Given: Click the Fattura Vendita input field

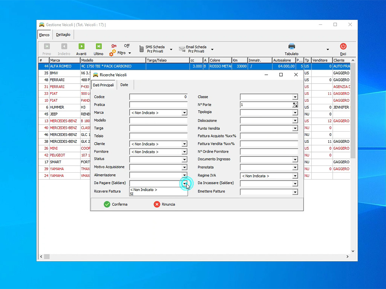Looking at the screenshot, I should (x=269, y=144).
